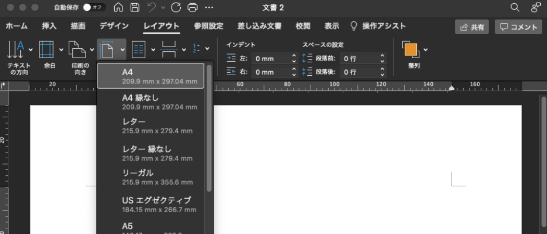The height and width of the screenshot is (234, 547).
Task: Choose レター paper size
Action: [151, 126]
